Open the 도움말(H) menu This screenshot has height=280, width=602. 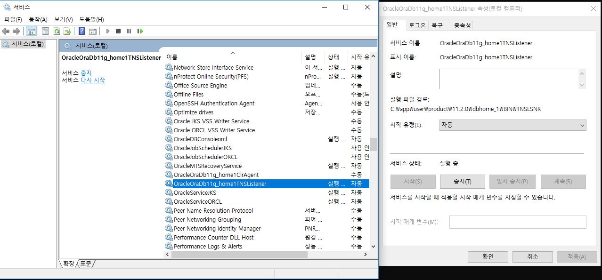point(91,19)
